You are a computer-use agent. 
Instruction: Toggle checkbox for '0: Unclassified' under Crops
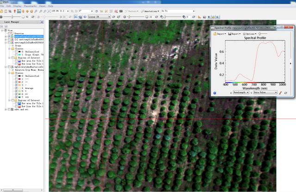(x=17, y=51)
